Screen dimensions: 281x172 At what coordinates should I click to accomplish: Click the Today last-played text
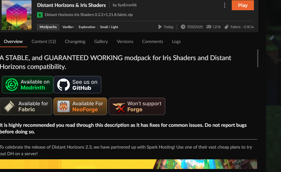[168, 27]
